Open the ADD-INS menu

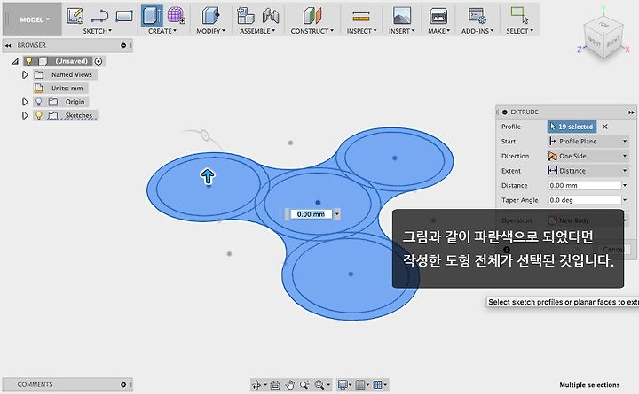[477, 31]
